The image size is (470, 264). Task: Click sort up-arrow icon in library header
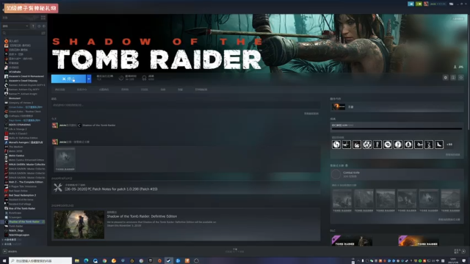click(33, 26)
